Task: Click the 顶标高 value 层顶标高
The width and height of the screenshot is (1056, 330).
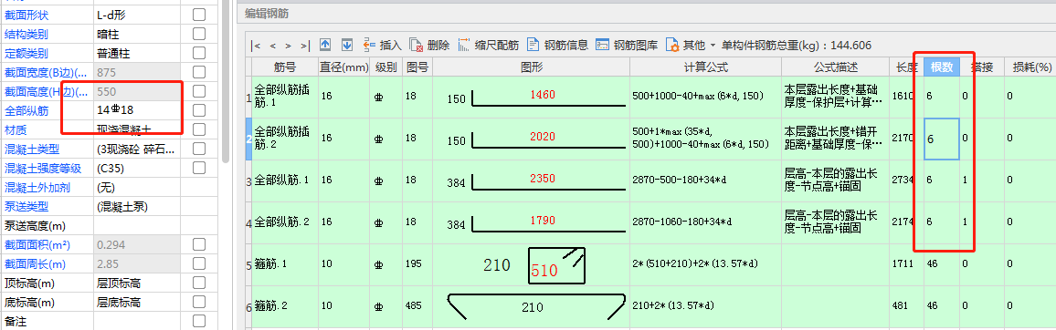Action: [x=137, y=283]
